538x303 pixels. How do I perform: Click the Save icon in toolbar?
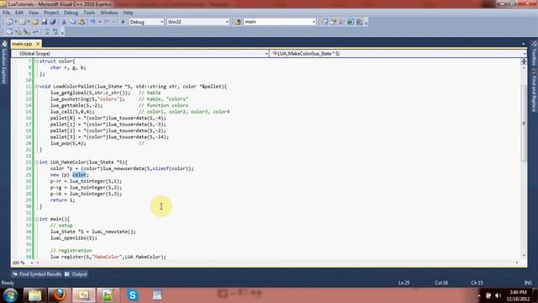(x=44, y=22)
